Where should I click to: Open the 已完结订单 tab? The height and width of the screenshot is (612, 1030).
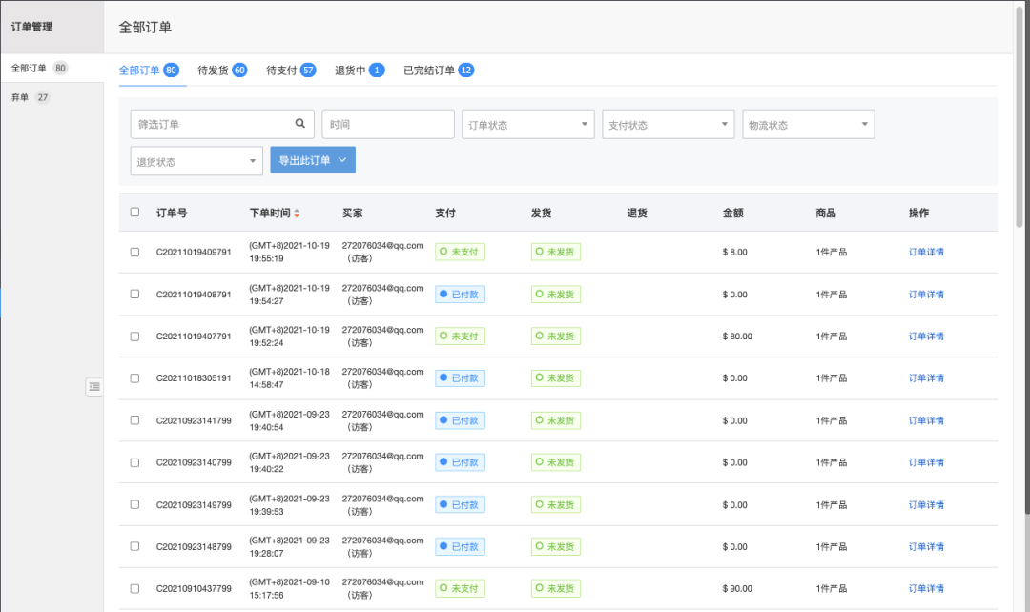438,71
